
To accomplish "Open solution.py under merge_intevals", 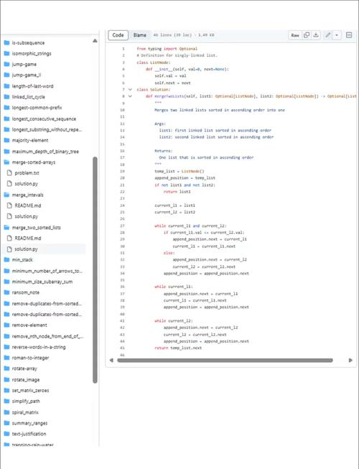I will [x=27, y=216].
